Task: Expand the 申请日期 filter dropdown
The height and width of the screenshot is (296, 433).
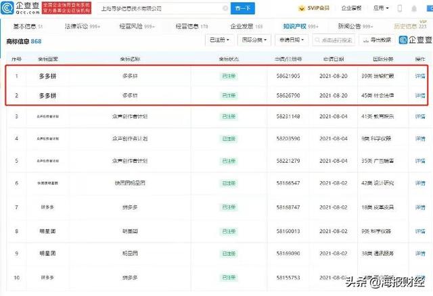Action: 292,40
